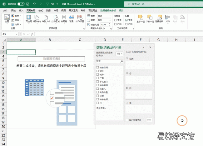Open the insert function fx button
The width and height of the screenshot is (203, 146).
tap(32, 34)
